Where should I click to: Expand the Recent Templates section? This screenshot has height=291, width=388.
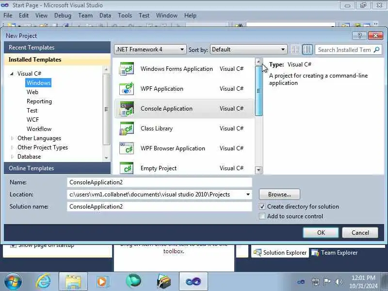57,47
